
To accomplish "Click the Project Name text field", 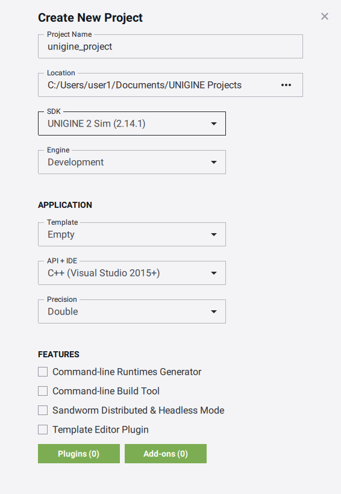I will click(x=170, y=46).
